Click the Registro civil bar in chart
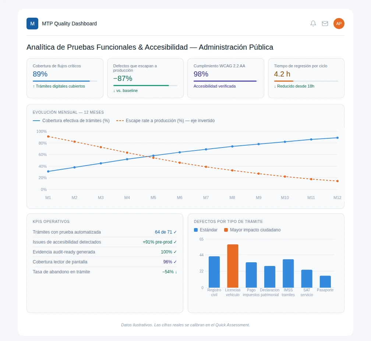Viewport: 371px width, 341px height. pos(214,272)
